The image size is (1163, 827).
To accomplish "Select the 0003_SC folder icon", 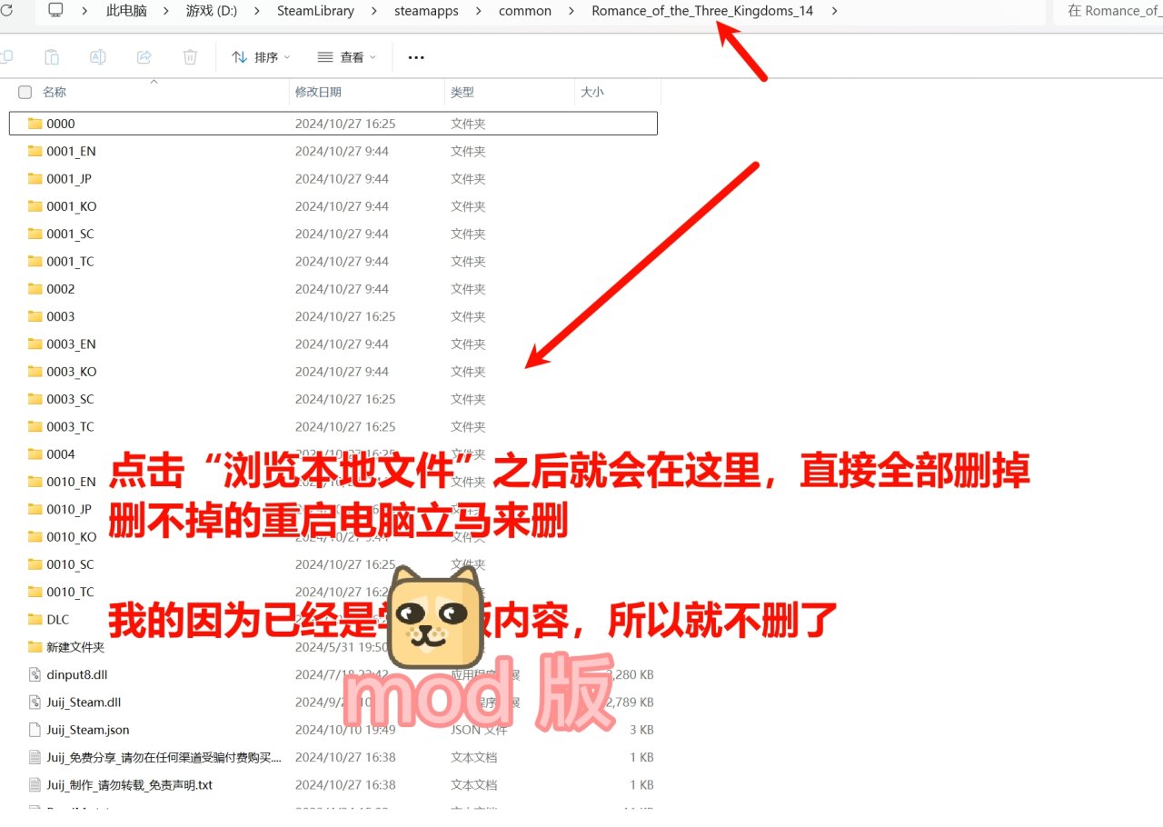I will pyautogui.click(x=35, y=399).
